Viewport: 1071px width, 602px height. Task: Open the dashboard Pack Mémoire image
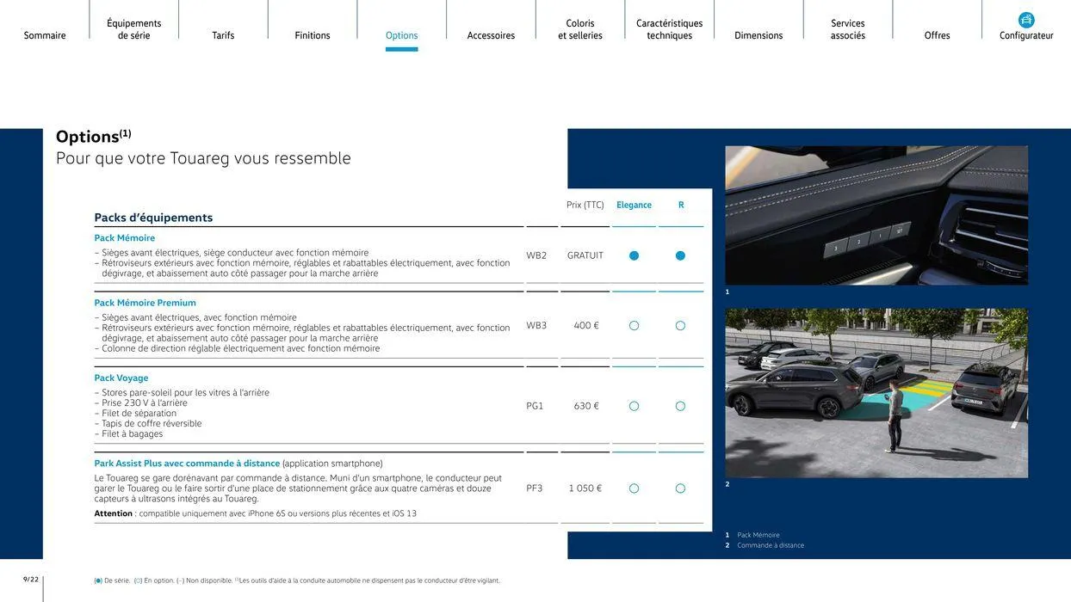click(x=876, y=216)
